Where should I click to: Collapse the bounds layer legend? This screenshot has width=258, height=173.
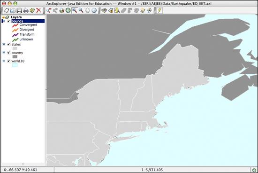[3, 21]
